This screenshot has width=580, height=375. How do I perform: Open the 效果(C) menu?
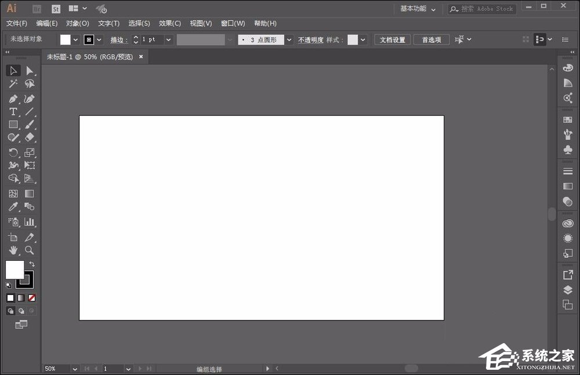[170, 23]
